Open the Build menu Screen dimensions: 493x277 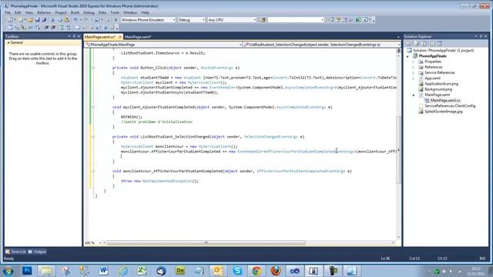pyautogui.click(x=75, y=12)
